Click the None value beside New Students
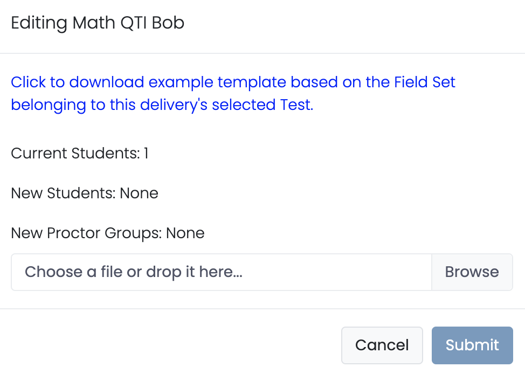 139,193
